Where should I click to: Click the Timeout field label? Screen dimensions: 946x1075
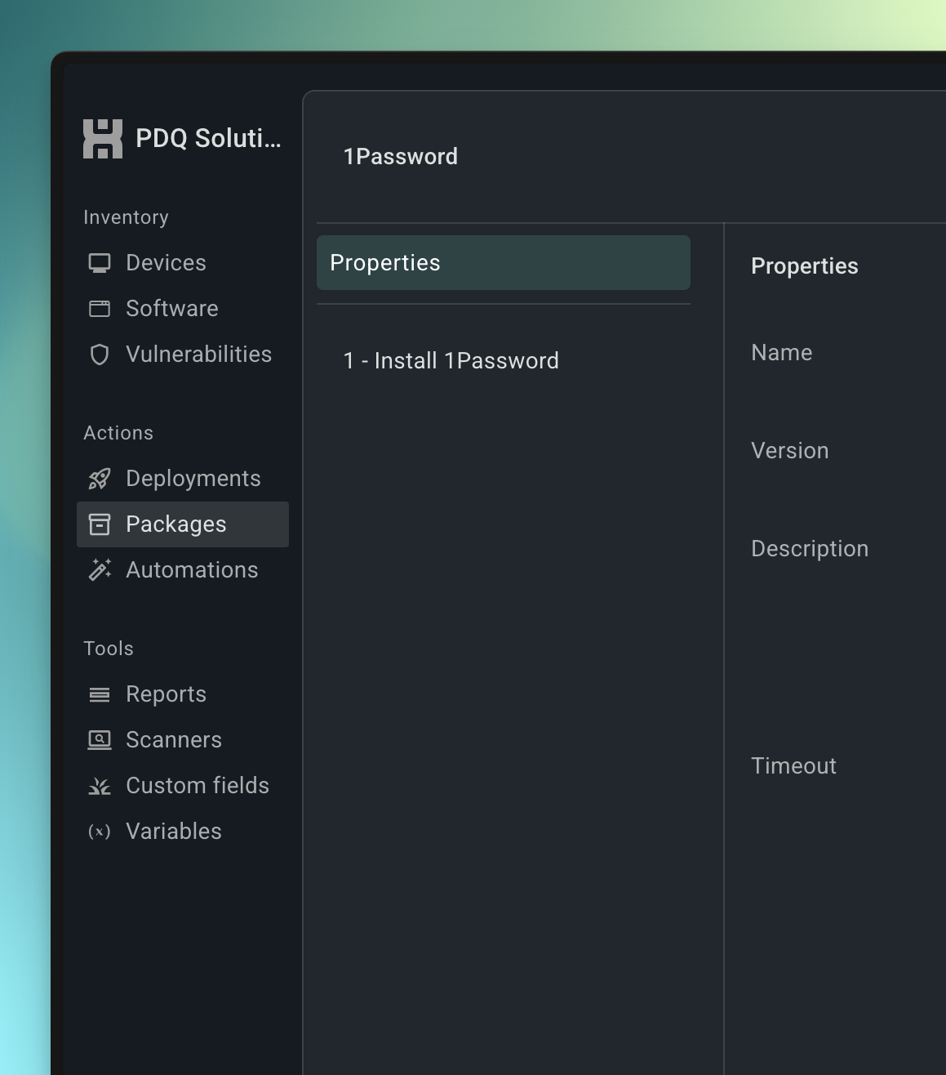tap(794, 766)
